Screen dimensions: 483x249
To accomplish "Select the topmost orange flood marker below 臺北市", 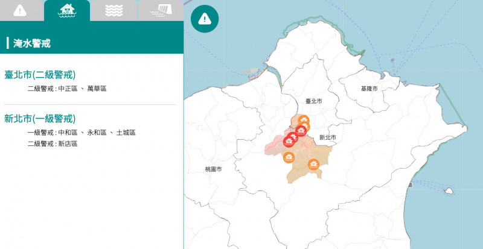I will point(304,121).
